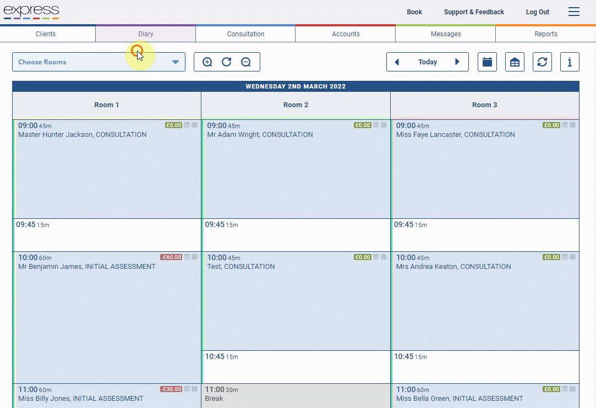
Task: Jump to Today in the diary
Action: point(428,62)
